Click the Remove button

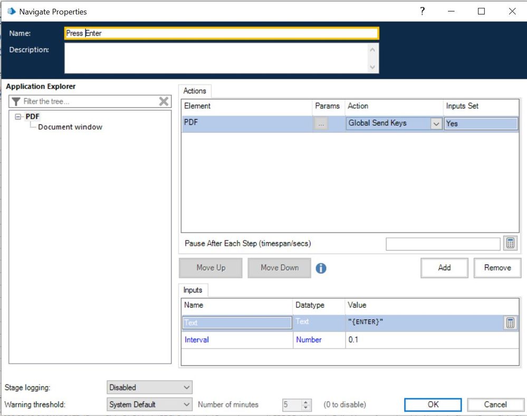point(497,268)
